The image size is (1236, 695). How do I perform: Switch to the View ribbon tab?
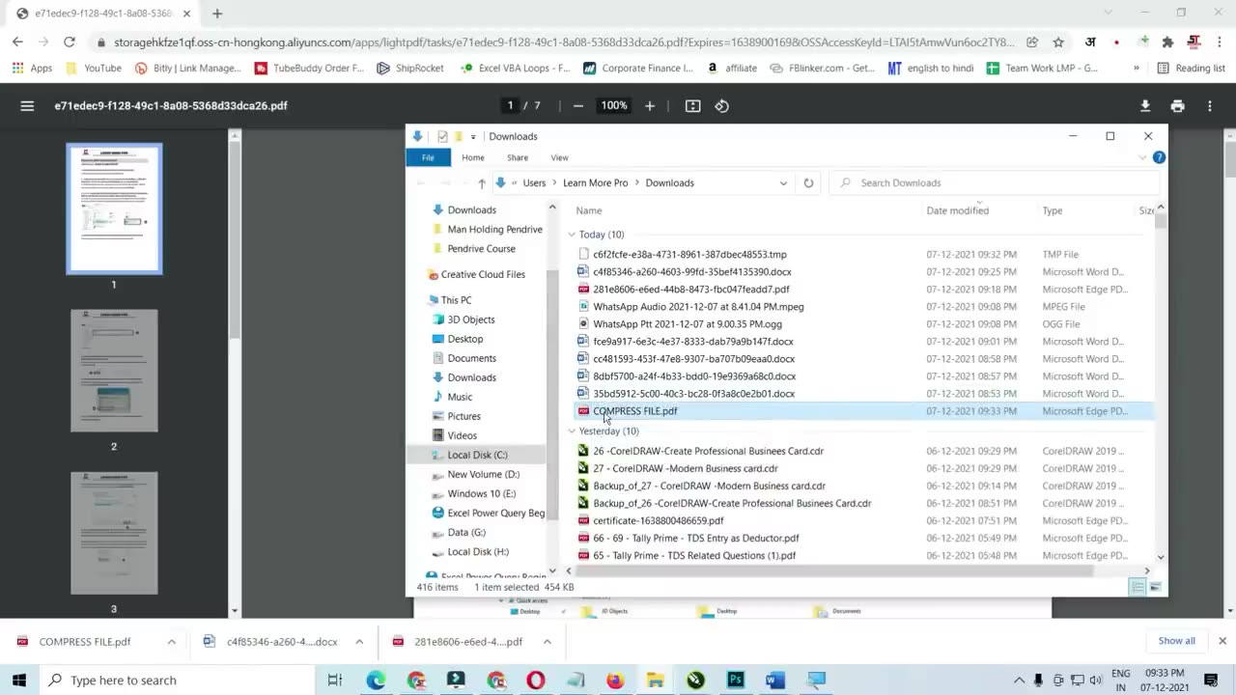[559, 157]
